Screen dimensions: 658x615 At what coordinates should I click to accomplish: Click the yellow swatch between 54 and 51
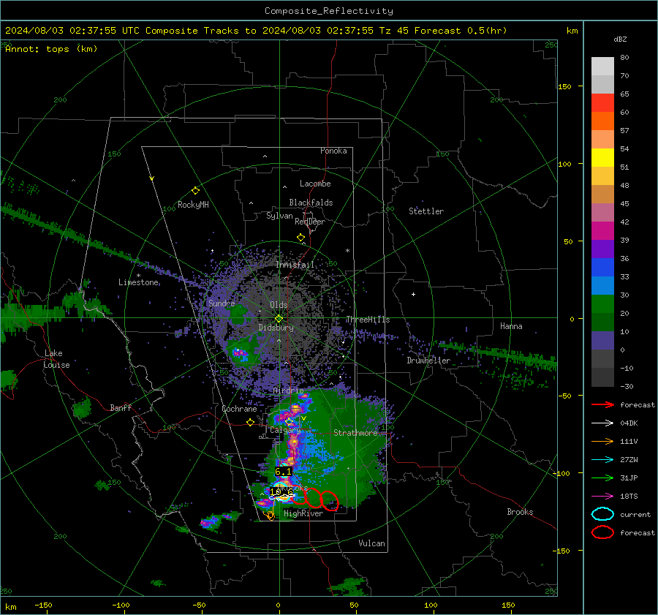coord(602,158)
